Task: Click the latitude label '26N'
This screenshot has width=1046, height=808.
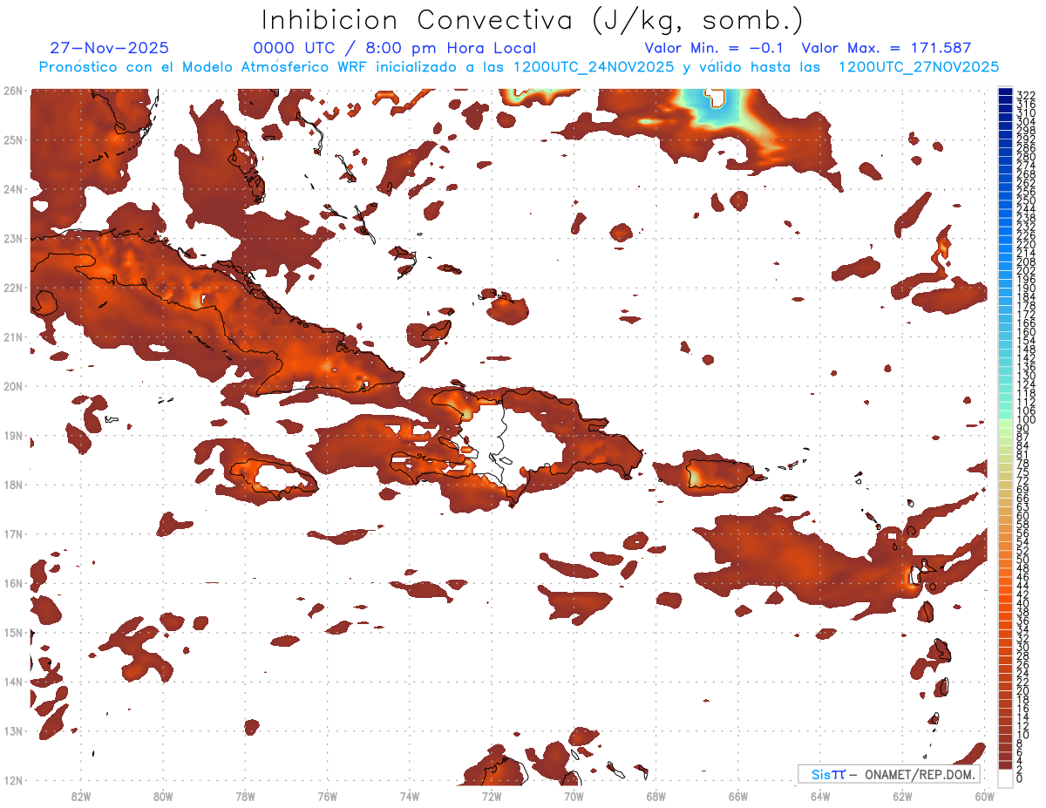Action: tap(13, 91)
